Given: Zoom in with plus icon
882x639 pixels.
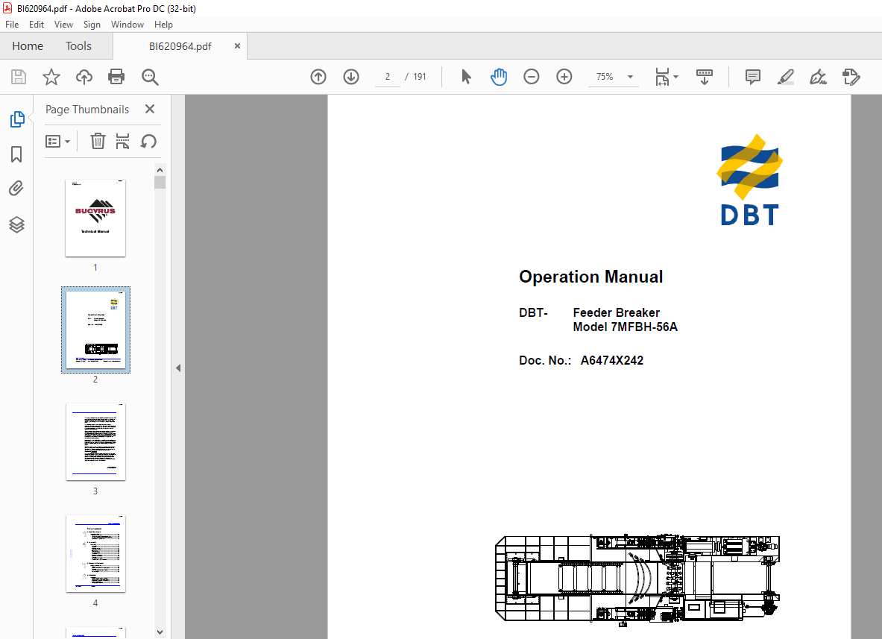Looking at the screenshot, I should (x=564, y=77).
